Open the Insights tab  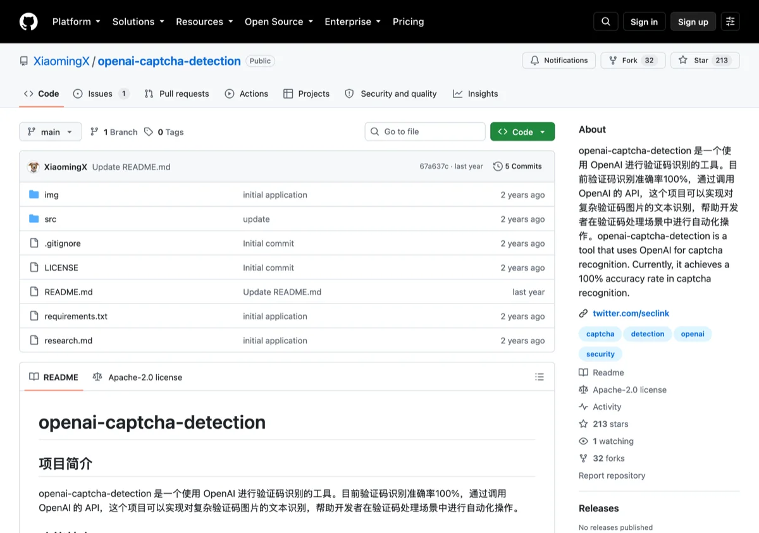[x=476, y=94]
